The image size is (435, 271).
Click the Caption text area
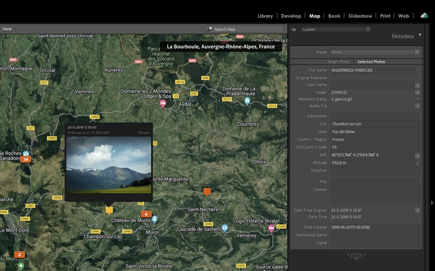(x=375, y=195)
